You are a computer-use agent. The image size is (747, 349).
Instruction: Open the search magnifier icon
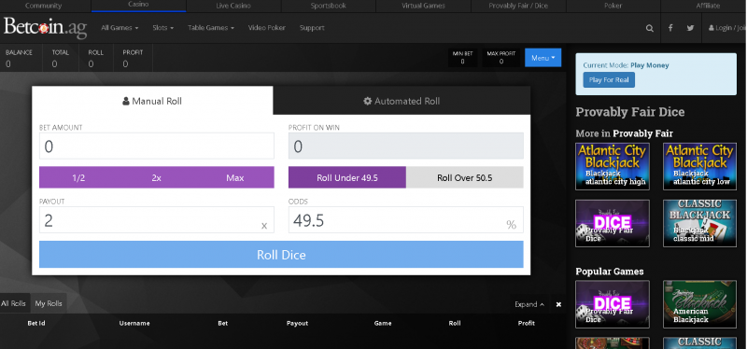(649, 28)
